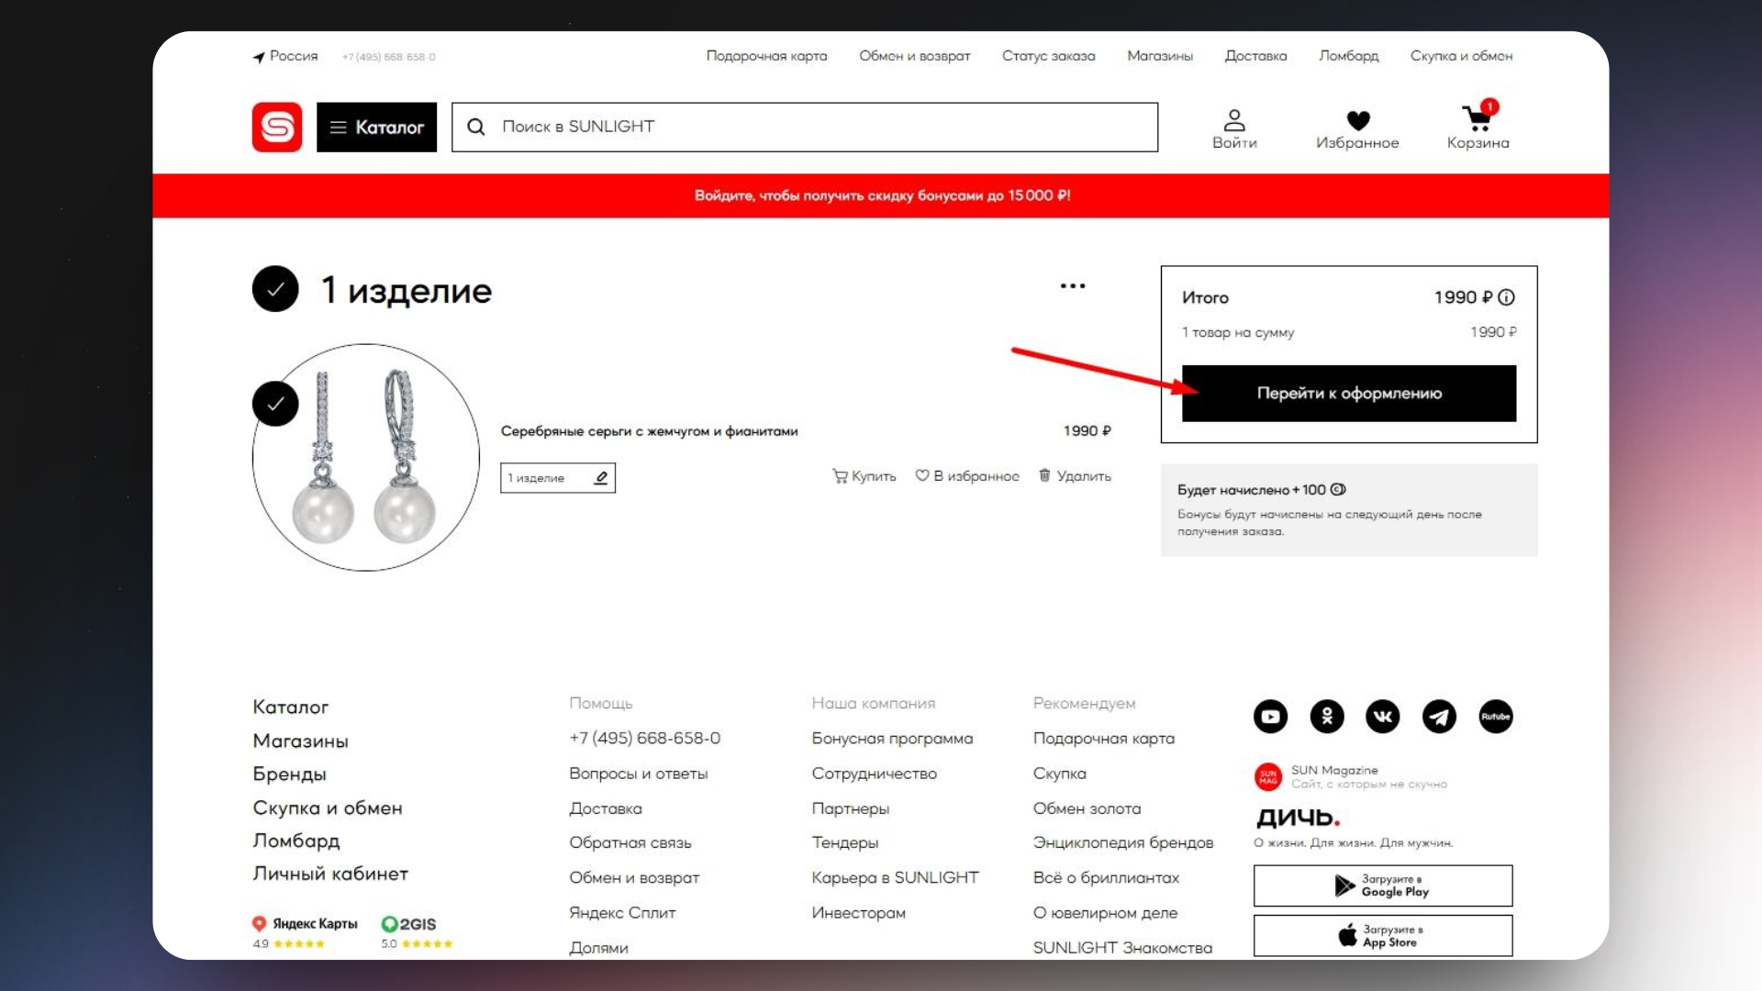Open Яндекс Карты rating link
This screenshot has width=1762, height=991.
tap(306, 932)
